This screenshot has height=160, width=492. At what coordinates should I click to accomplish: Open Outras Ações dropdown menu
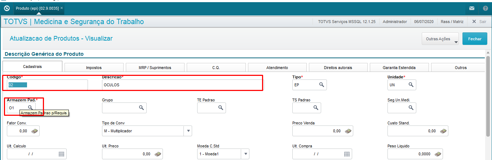[x=440, y=39]
